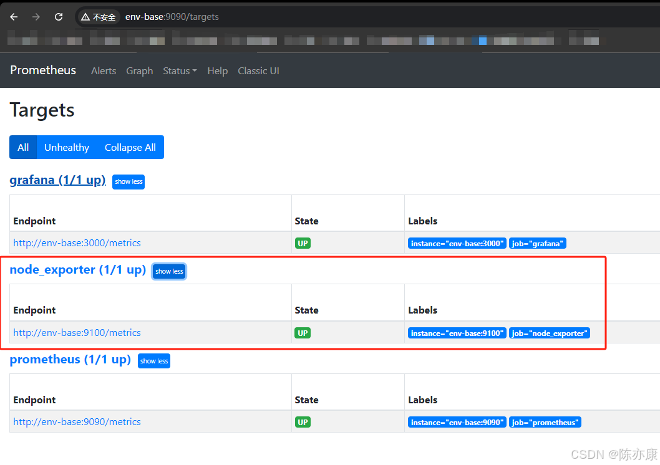The width and height of the screenshot is (660, 465).
Task: Open the Graph page
Action: coord(139,70)
